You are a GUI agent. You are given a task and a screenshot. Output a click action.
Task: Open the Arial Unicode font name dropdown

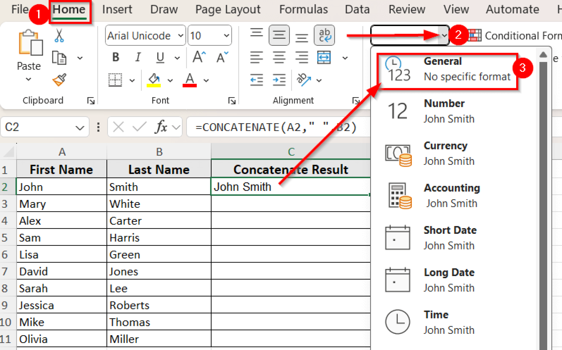(181, 36)
